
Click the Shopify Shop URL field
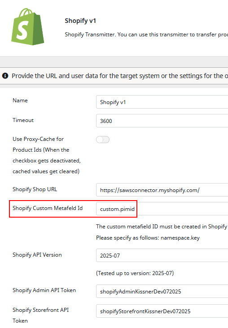click(x=162, y=190)
